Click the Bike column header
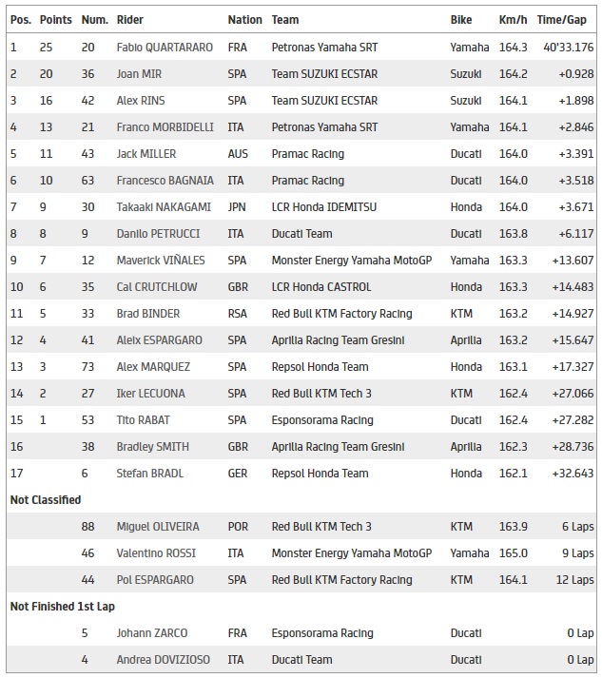 tap(461, 19)
